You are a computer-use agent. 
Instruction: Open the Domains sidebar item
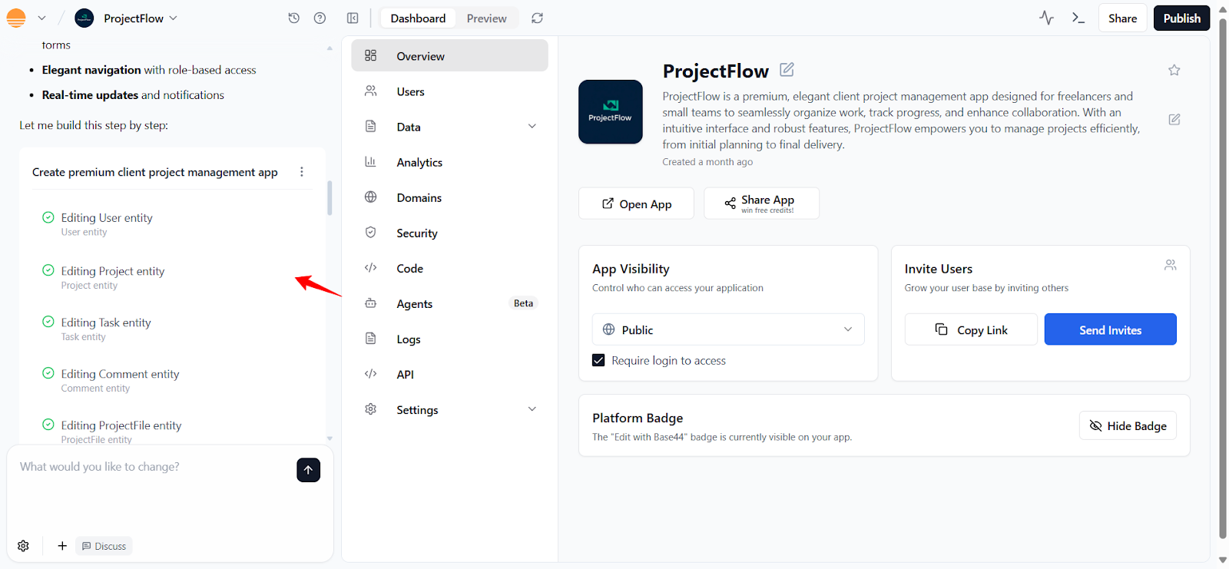450,197
